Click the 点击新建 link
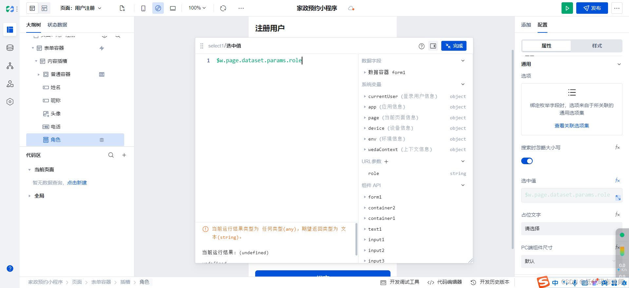 point(77,183)
